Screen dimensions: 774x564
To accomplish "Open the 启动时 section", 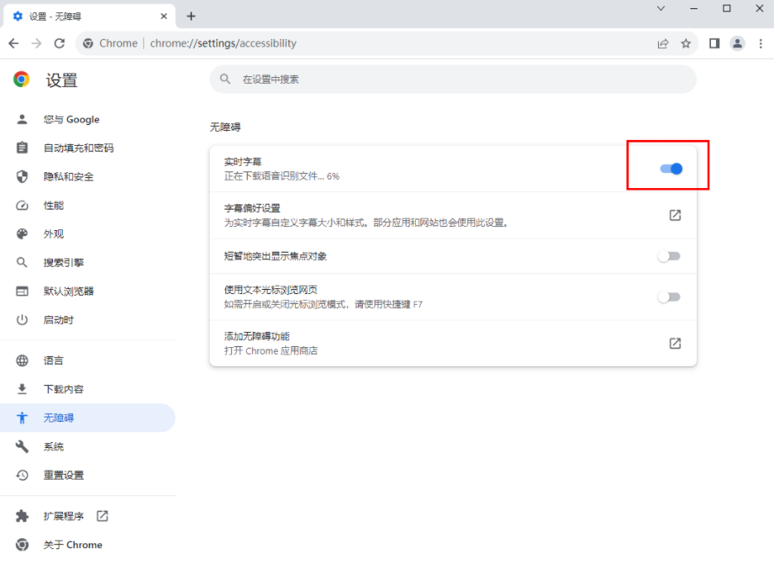I will (88, 320).
